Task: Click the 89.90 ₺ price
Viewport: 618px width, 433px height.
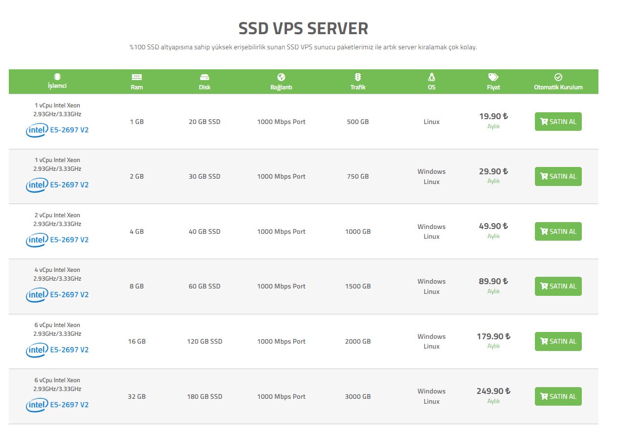Action: (493, 281)
